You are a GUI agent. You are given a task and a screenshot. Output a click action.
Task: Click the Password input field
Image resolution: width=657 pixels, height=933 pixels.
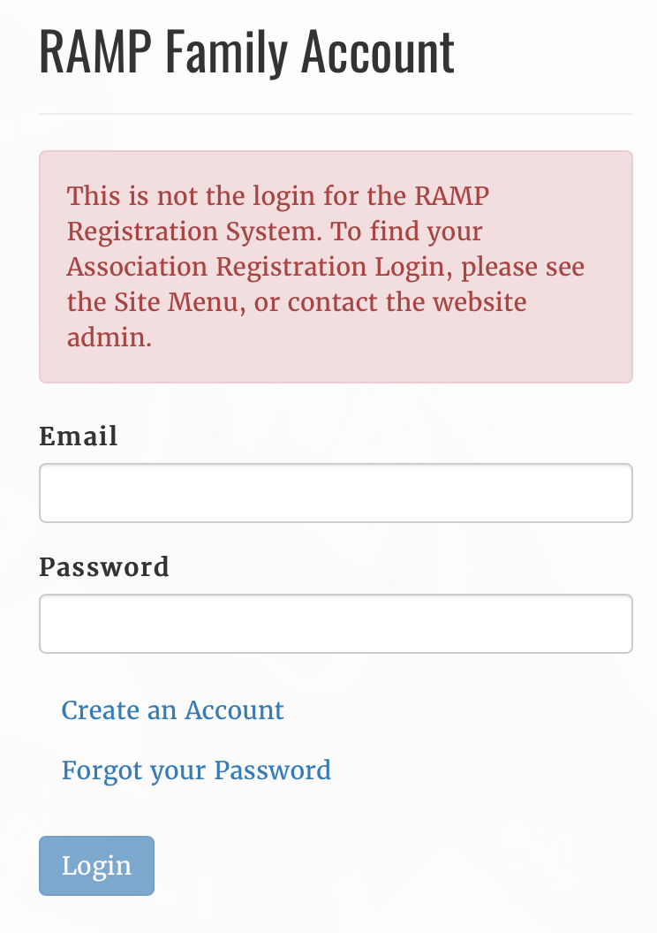336,624
